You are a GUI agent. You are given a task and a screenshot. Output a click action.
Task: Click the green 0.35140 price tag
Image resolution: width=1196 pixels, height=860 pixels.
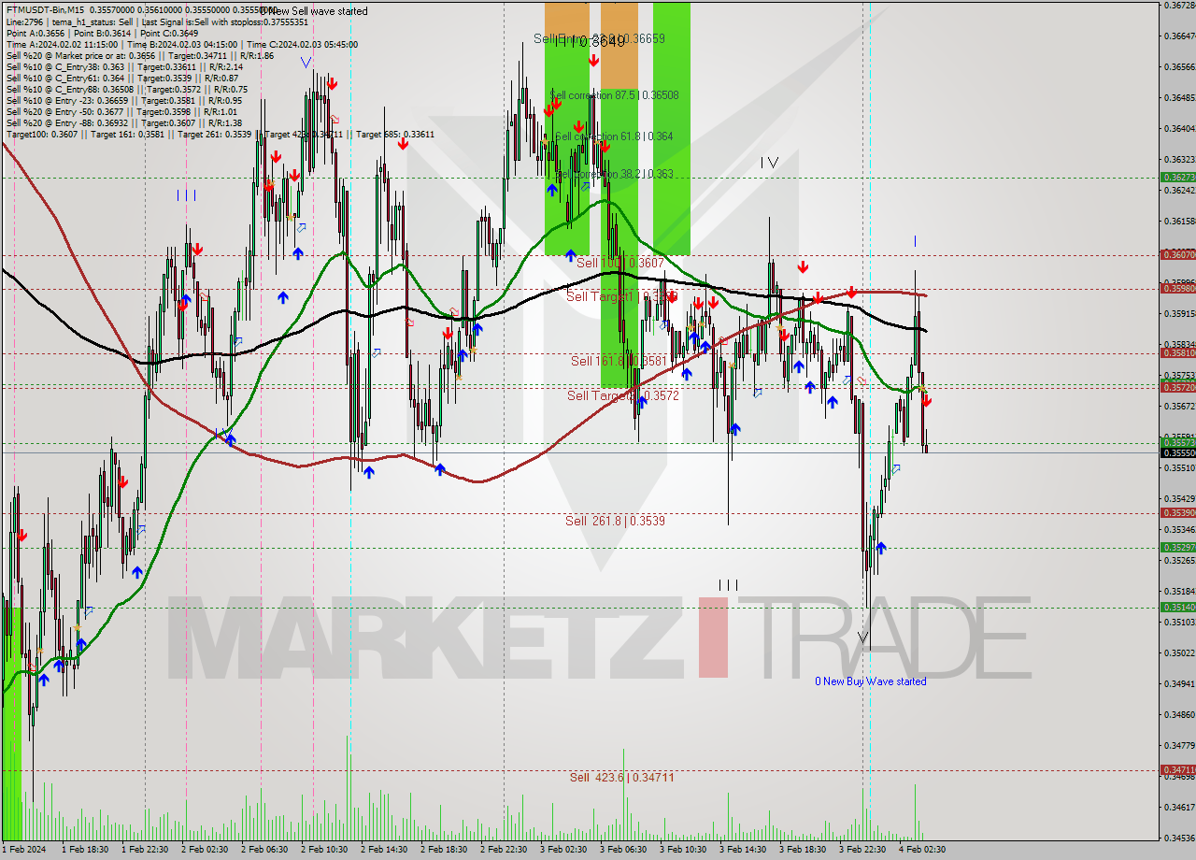tap(1177, 607)
